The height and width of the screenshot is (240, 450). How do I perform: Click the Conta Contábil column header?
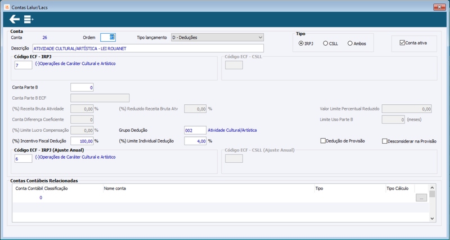pos(28,189)
